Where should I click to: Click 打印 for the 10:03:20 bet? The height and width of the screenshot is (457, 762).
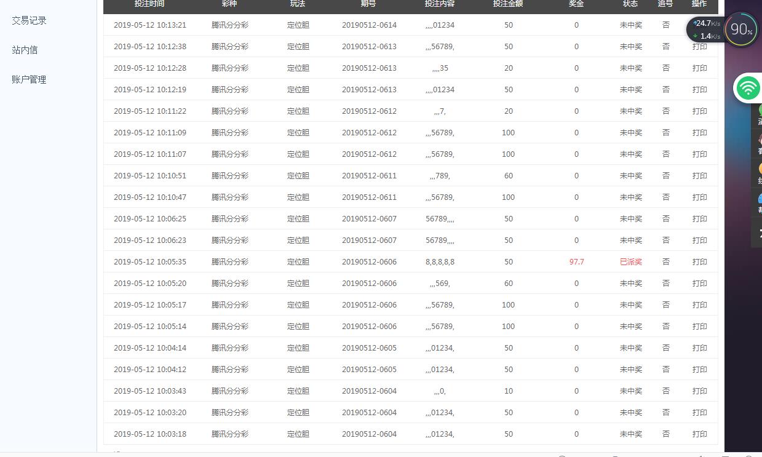[x=700, y=413]
